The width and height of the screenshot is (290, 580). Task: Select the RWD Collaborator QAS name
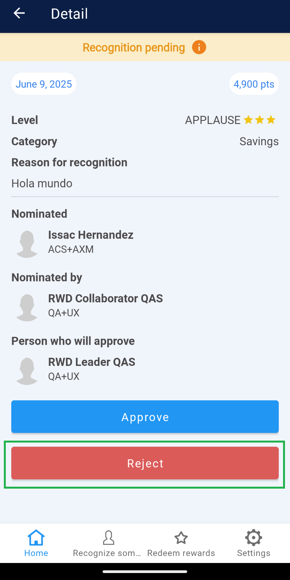105,298
